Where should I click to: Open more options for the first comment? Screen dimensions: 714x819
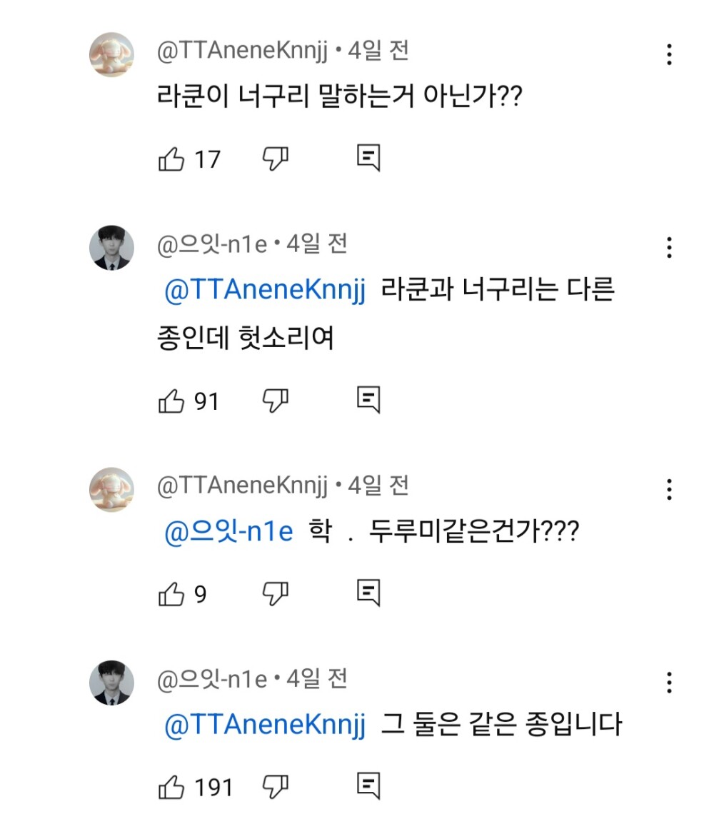click(x=669, y=54)
